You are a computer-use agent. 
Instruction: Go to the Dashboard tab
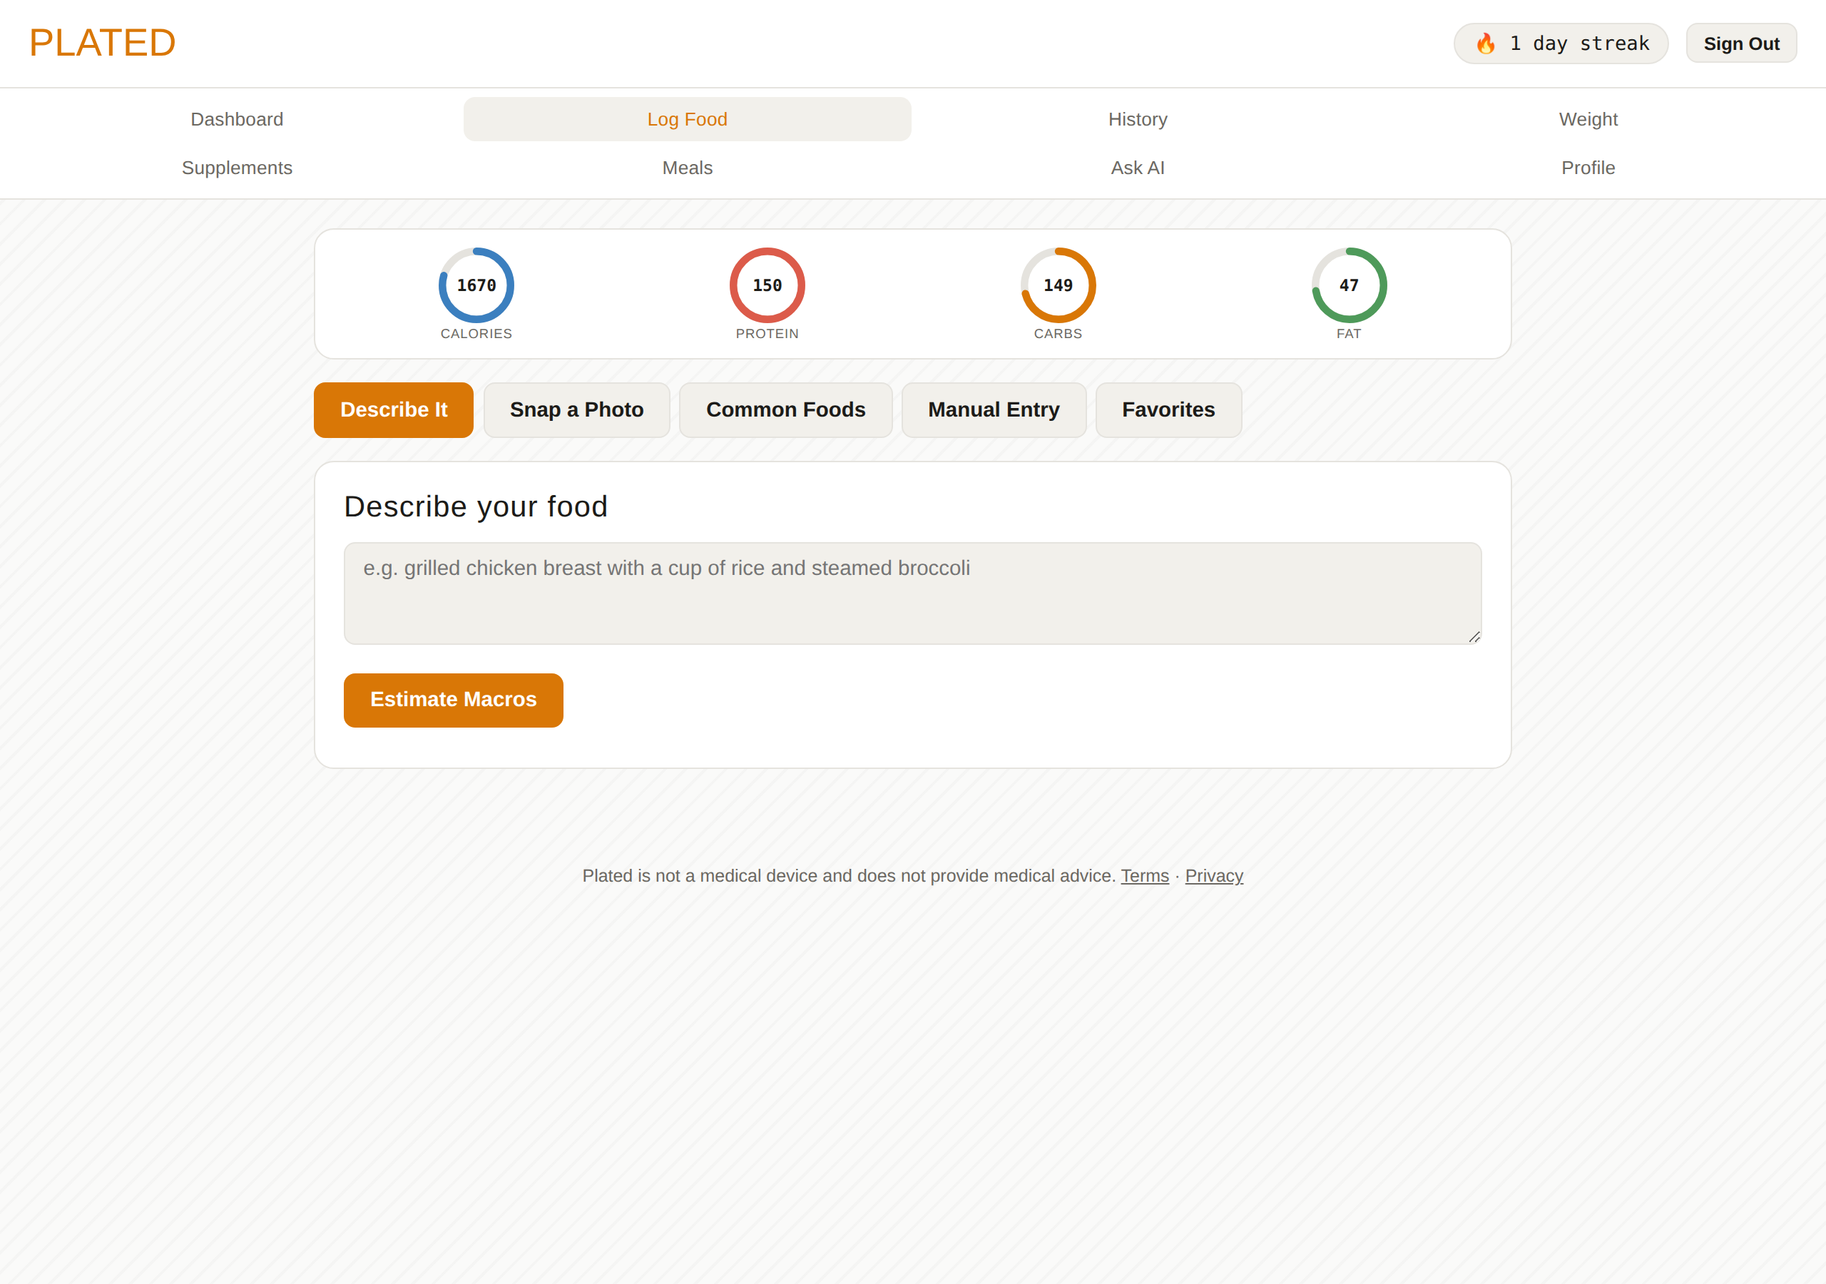click(237, 119)
